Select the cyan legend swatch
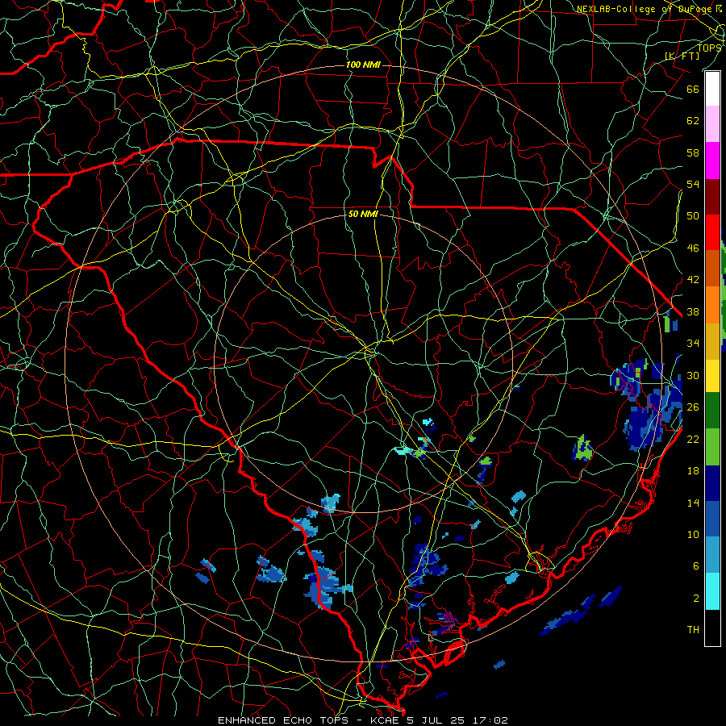The width and height of the screenshot is (726, 726). (x=712, y=590)
